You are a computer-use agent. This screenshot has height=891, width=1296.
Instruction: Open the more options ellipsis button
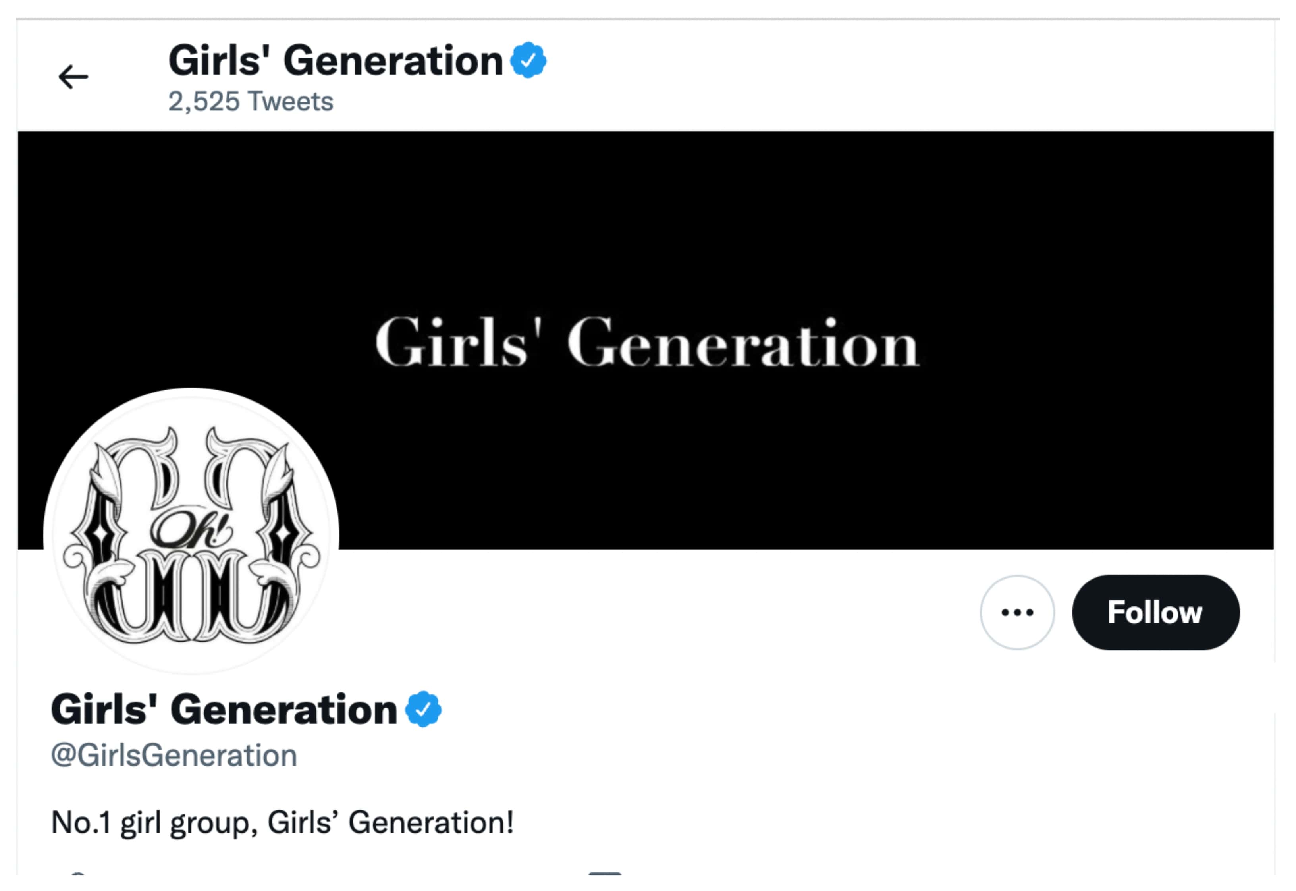pos(1017,612)
